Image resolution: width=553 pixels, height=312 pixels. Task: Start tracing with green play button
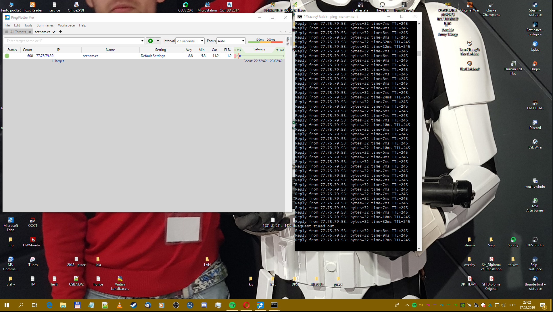150,41
